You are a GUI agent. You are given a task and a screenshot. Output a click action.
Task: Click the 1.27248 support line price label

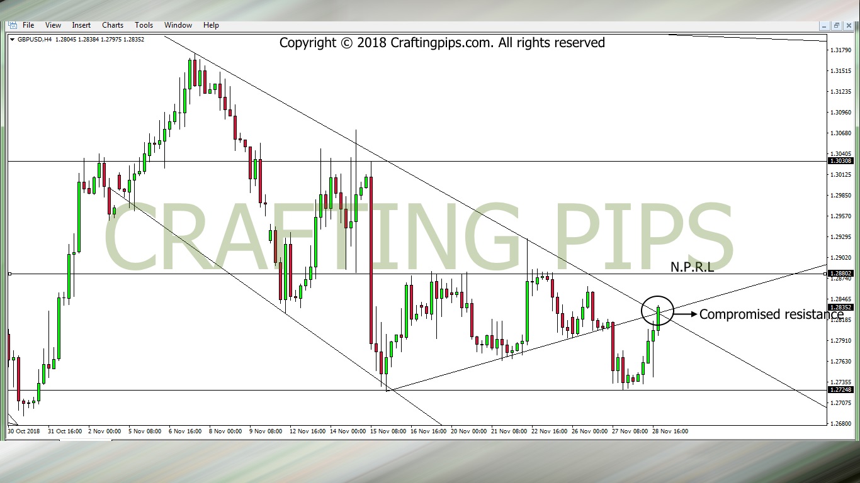[840, 390]
